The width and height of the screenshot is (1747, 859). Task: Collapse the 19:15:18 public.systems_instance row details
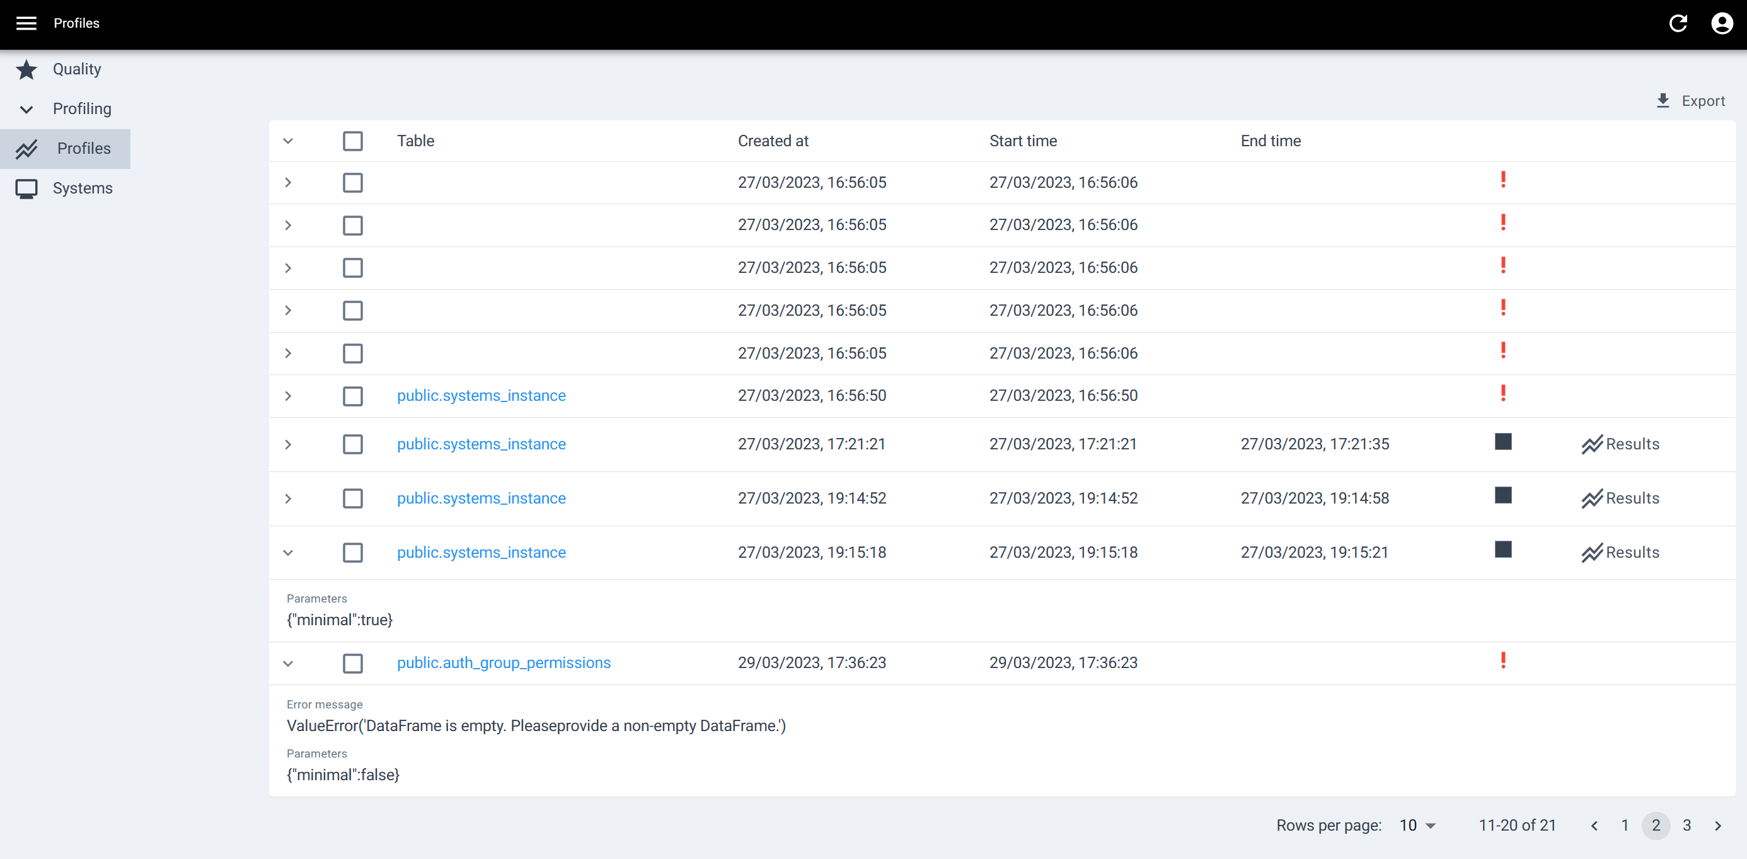point(288,553)
